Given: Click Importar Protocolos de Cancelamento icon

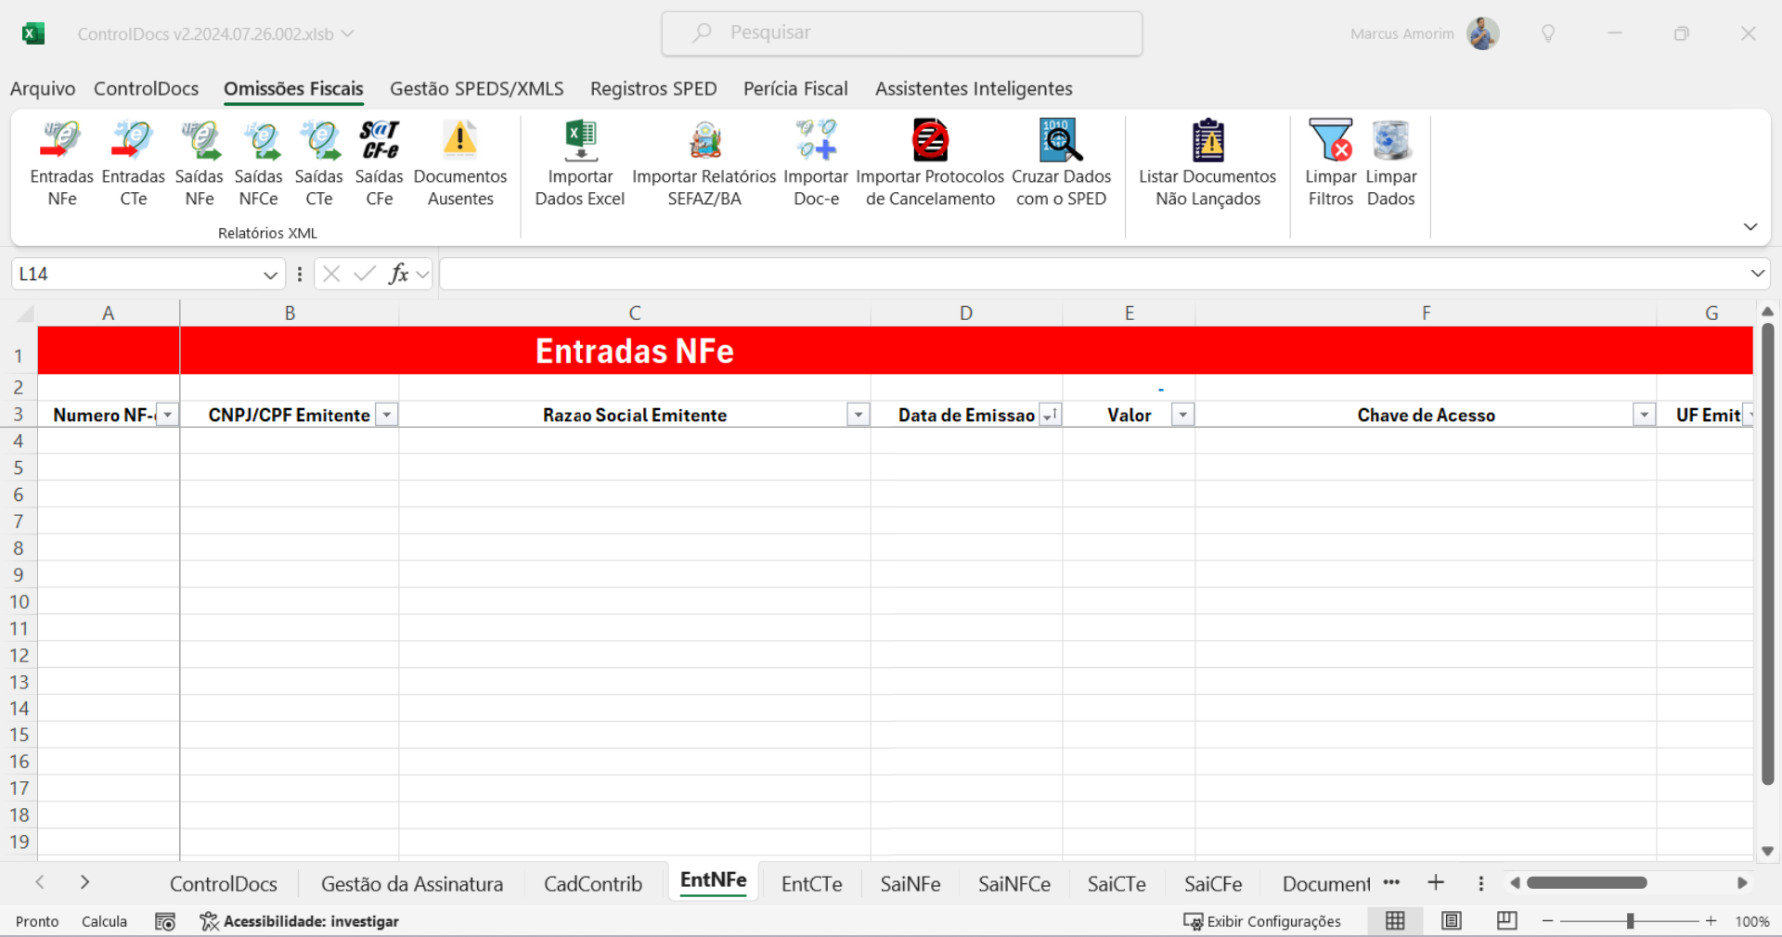Looking at the screenshot, I should [x=929, y=142].
